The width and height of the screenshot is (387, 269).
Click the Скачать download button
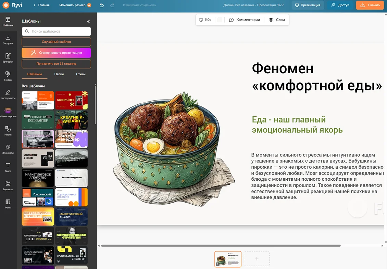click(x=370, y=5)
